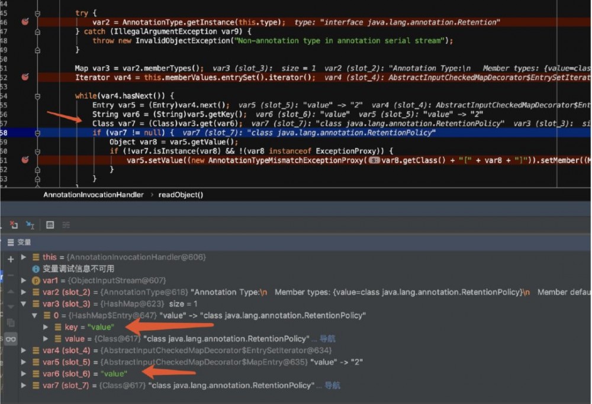Viewport: 592px width, 404px height.
Task: Toggle breakpoint on var5.setValue line
Action: point(25,160)
